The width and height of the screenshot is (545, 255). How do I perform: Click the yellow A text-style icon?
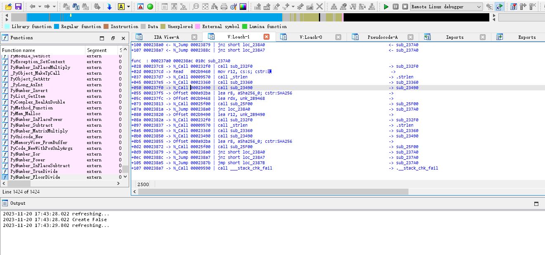click(121, 7)
